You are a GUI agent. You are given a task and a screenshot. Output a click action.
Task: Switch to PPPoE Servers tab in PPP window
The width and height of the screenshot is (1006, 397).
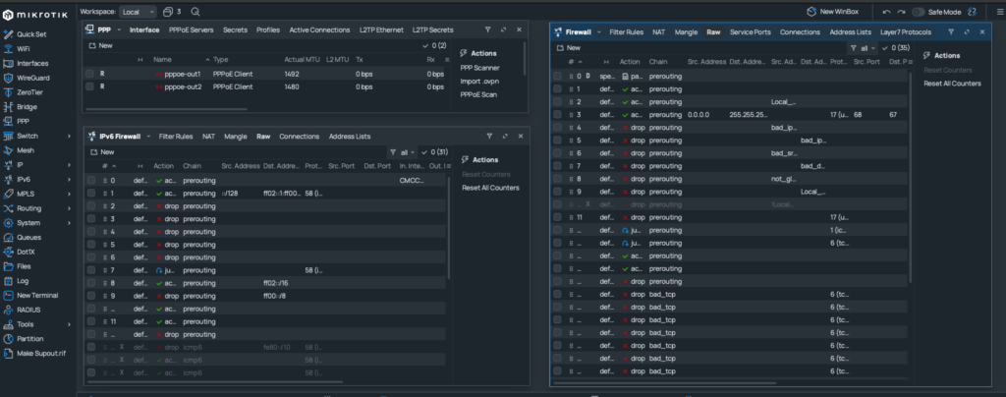click(192, 30)
